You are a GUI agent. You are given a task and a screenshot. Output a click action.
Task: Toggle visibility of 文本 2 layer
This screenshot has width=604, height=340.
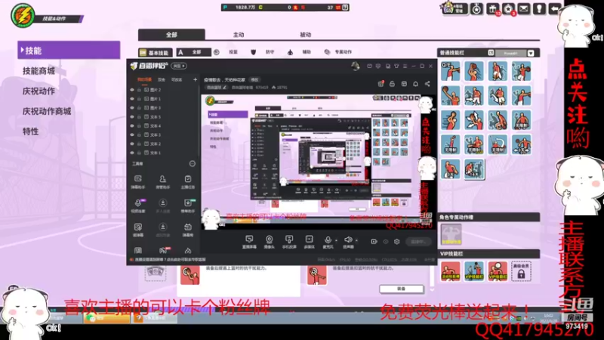[132, 144]
